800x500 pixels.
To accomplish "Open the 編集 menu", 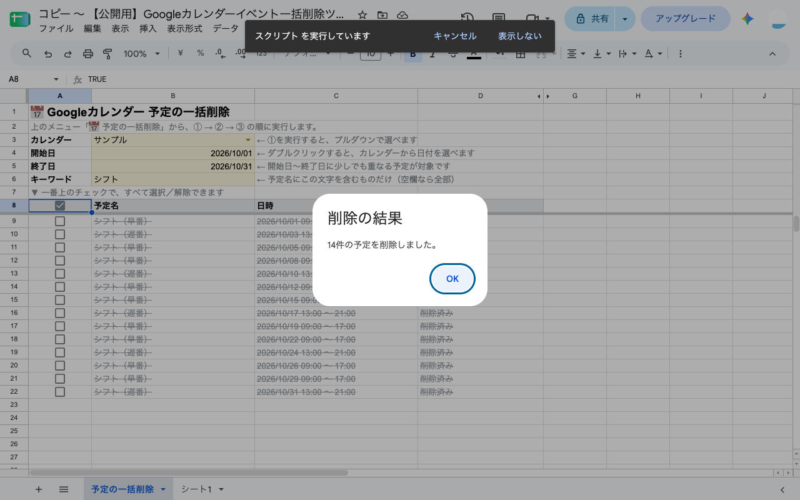I will tap(92, 28).
